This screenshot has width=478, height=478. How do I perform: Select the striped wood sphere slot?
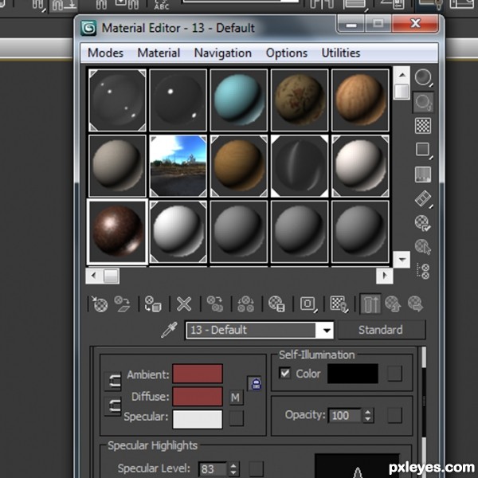[360, 100]
